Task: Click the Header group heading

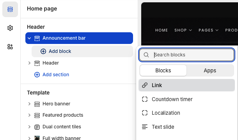Action: click(36, 27)
